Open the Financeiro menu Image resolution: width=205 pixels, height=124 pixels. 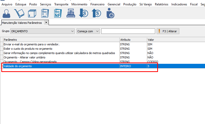tap(97, 4)
